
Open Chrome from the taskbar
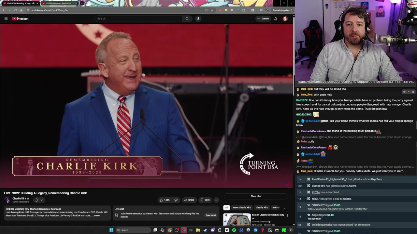click(169, 230)
